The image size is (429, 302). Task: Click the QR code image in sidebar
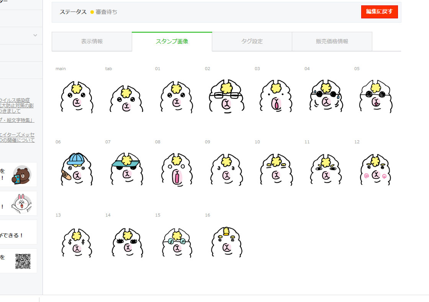[23, 261]
